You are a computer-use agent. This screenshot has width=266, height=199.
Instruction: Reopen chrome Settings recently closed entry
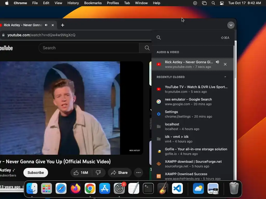(192, 114)
